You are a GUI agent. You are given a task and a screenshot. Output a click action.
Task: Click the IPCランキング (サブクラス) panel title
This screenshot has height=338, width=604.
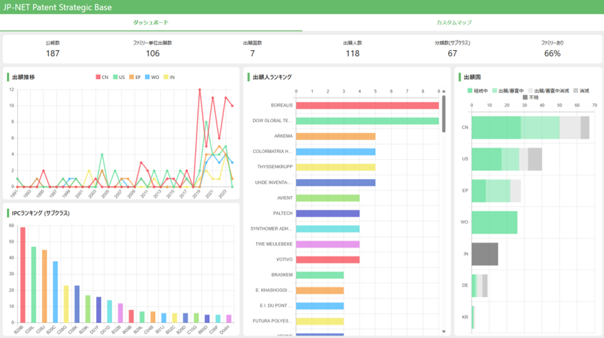41,213
